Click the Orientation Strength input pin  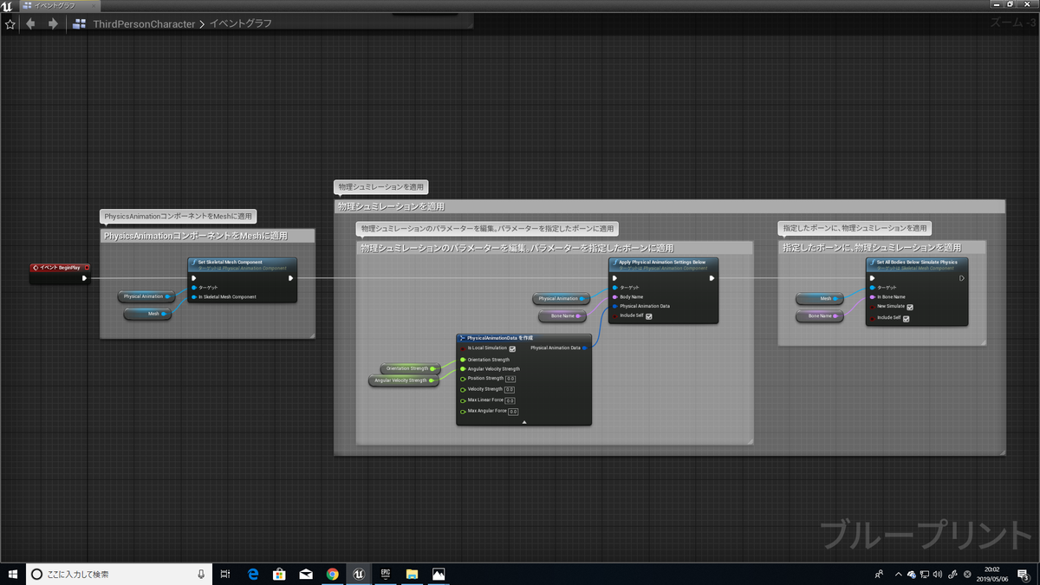(463, 359)
